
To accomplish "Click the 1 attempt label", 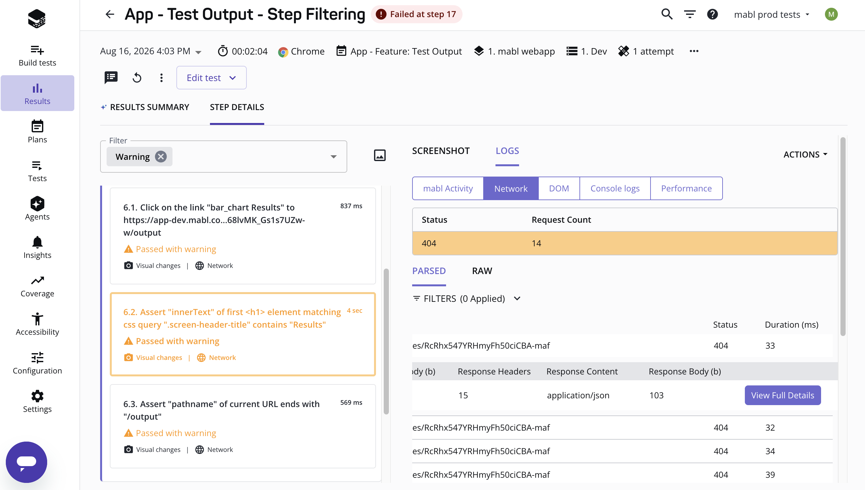I will (653, 52).
